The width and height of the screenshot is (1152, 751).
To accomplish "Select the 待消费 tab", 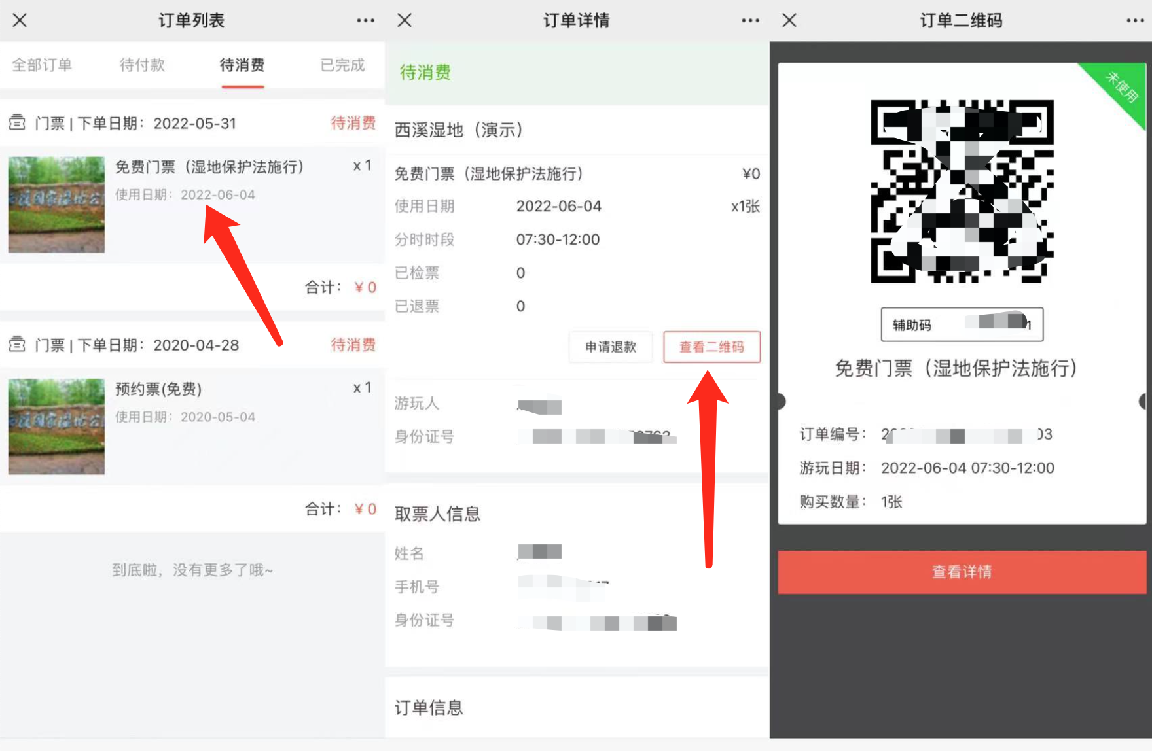I will (x=242, y=65).
